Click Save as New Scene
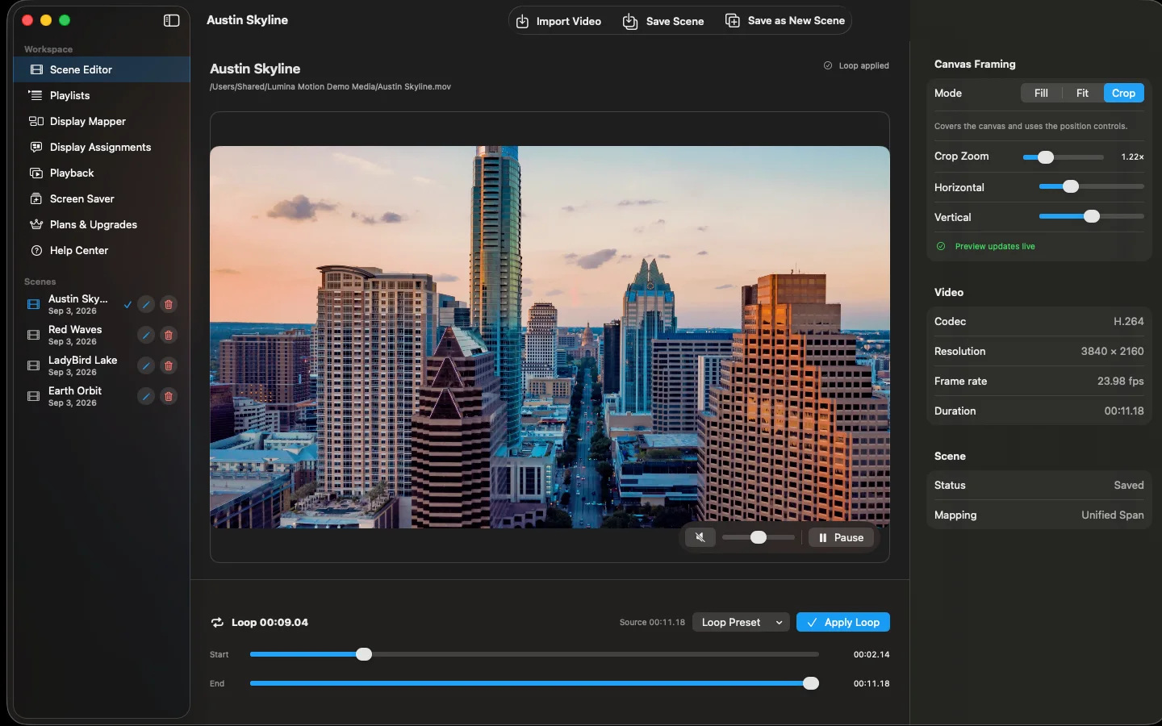Image resolution: width=1162 pixels, height=726 pixels. (x=785, y=21)
